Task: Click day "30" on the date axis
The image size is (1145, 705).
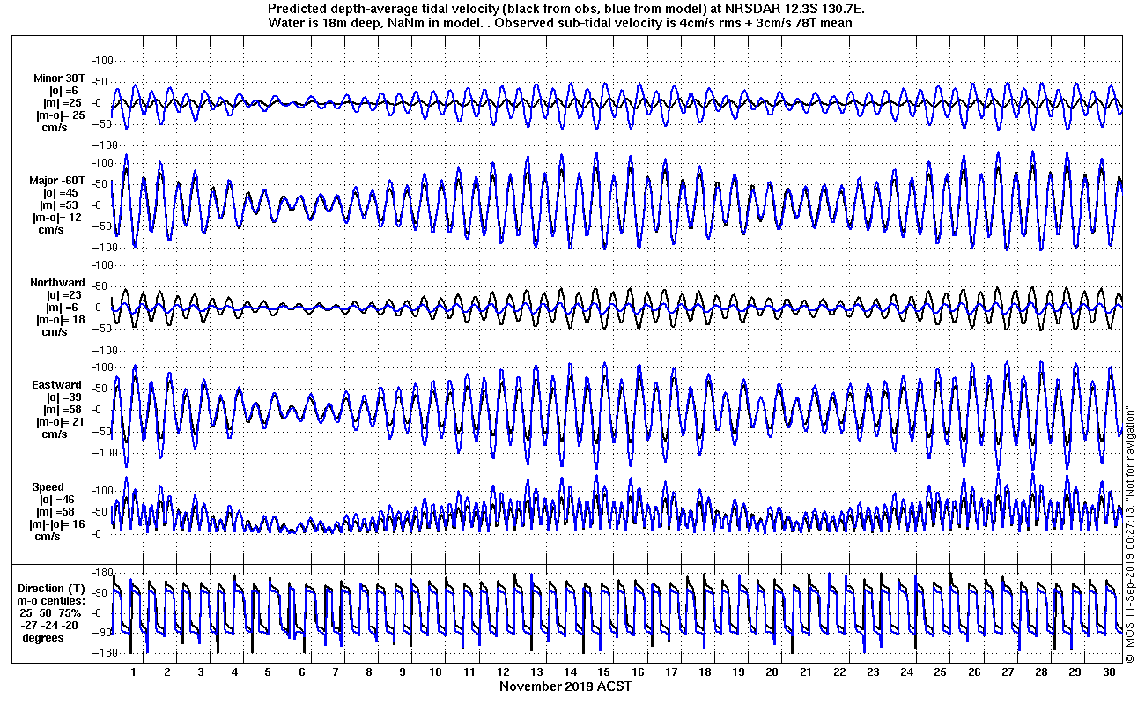Action: pos(1108,672)
